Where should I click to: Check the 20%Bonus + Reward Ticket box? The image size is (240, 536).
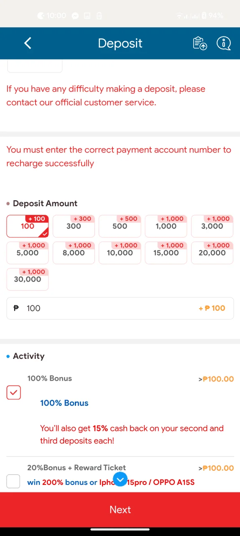click(x=13, y=481)
